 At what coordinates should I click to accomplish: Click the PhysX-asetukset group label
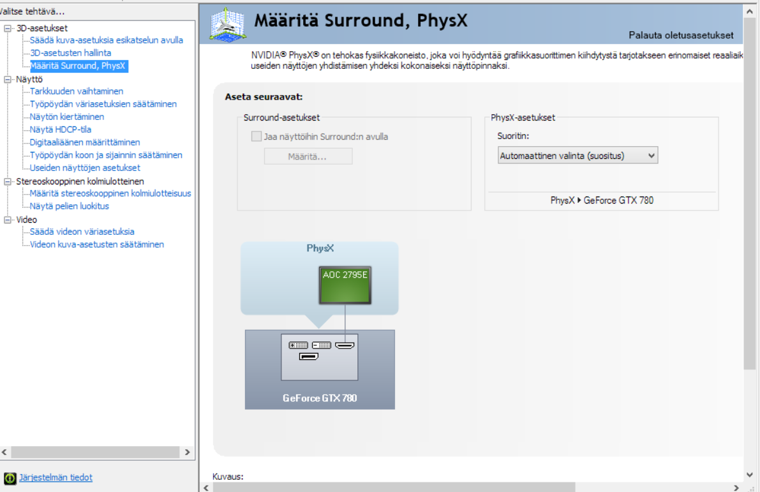coord(523,117)
